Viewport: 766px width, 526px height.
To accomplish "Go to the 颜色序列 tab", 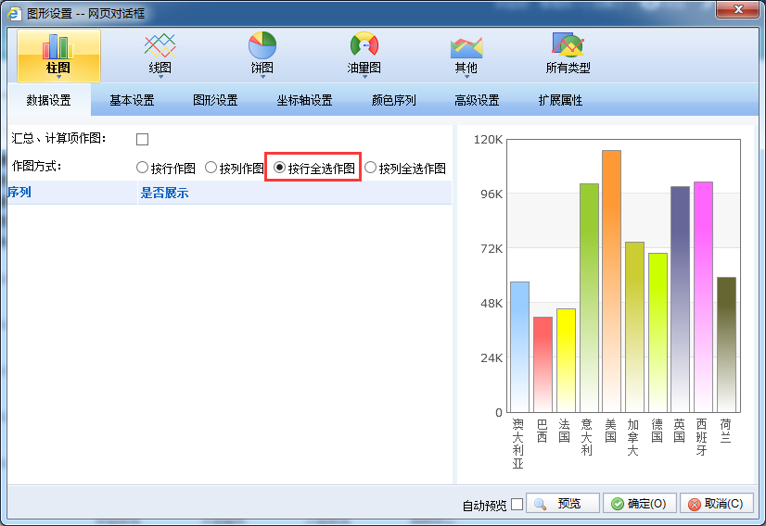I will (x=394, y=100).
